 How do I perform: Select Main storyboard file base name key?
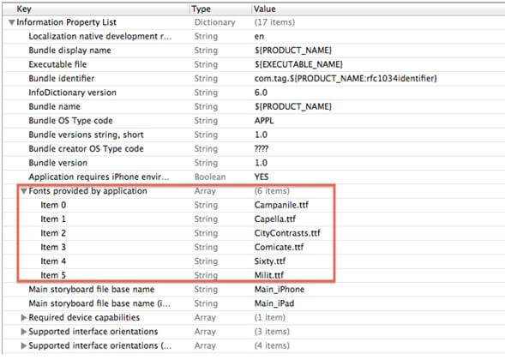[x=92, y=290]
